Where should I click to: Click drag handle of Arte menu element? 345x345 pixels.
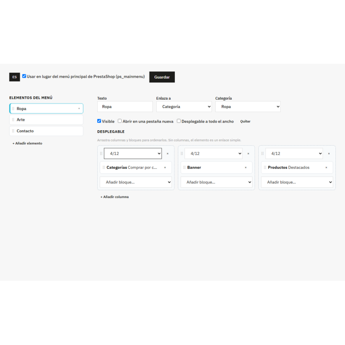(13, 120)
